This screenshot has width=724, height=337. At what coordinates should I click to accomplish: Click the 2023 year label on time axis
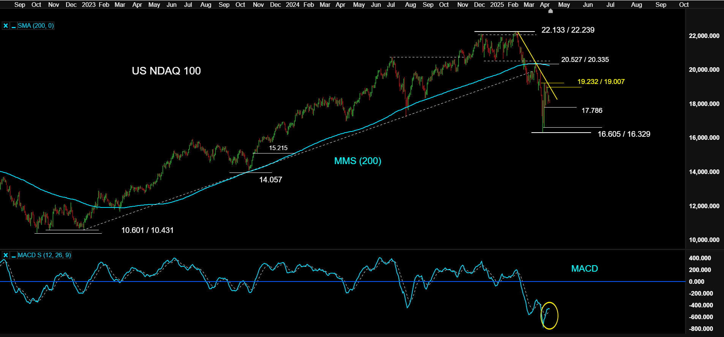click(89, 5)
